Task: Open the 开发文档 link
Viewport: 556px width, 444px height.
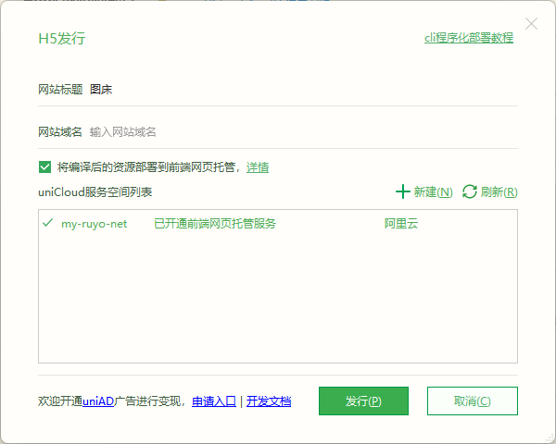Action: coord(269,401)
